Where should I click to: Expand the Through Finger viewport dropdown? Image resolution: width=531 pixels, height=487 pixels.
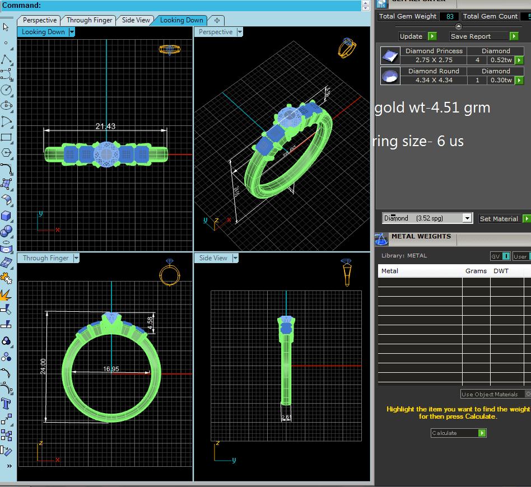point(76,258)
